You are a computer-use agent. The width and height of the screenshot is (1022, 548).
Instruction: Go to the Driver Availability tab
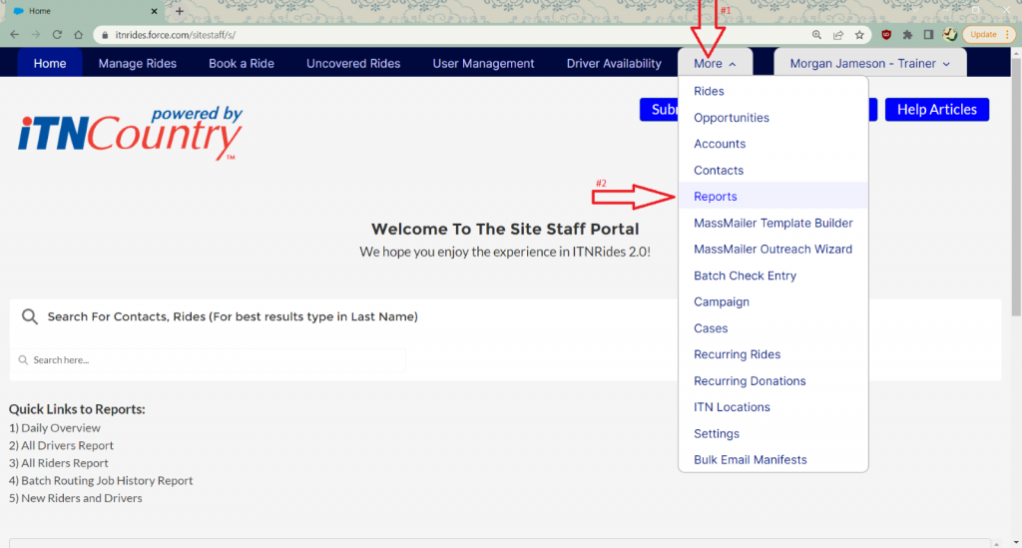click(x=614, y=63)
